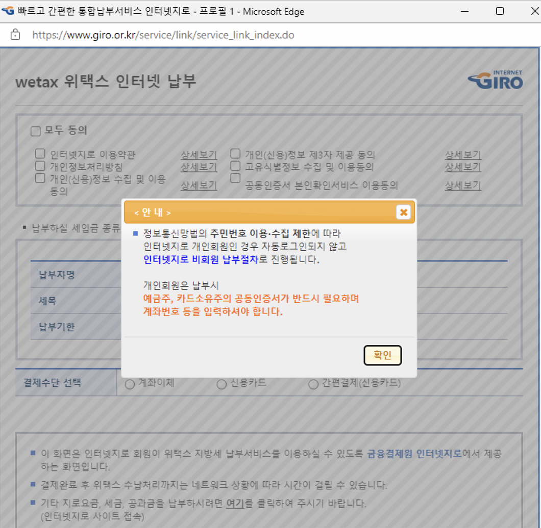
Task: Click 인터넷지로 비회원 납부절차 blue text in dialog
Action: (201, 259)
